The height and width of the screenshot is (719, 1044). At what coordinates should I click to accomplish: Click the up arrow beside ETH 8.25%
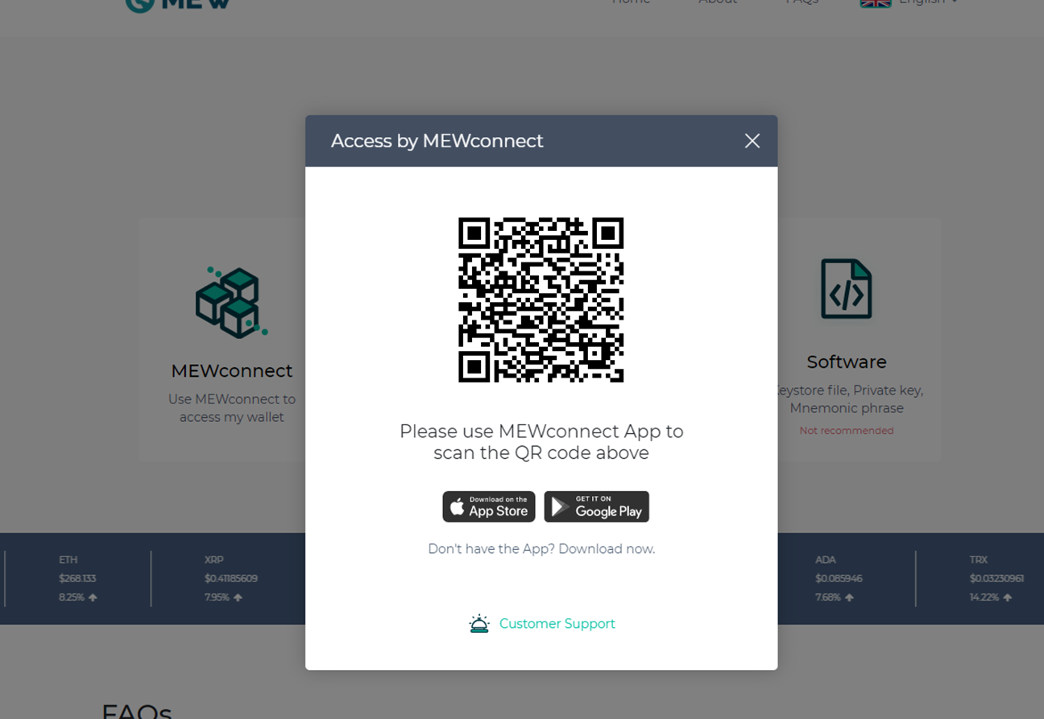pyautogui.click(x=93, y=597)
